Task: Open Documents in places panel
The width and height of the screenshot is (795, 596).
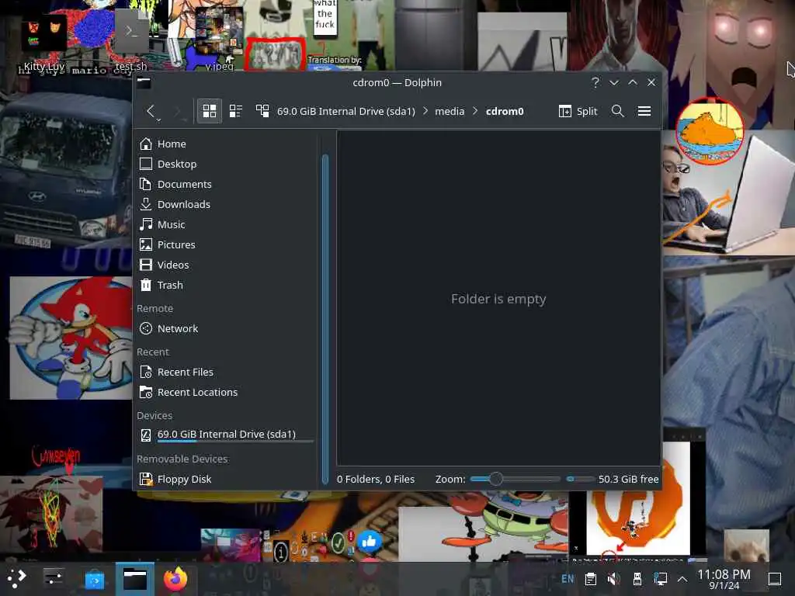Action: coord(227,184)
